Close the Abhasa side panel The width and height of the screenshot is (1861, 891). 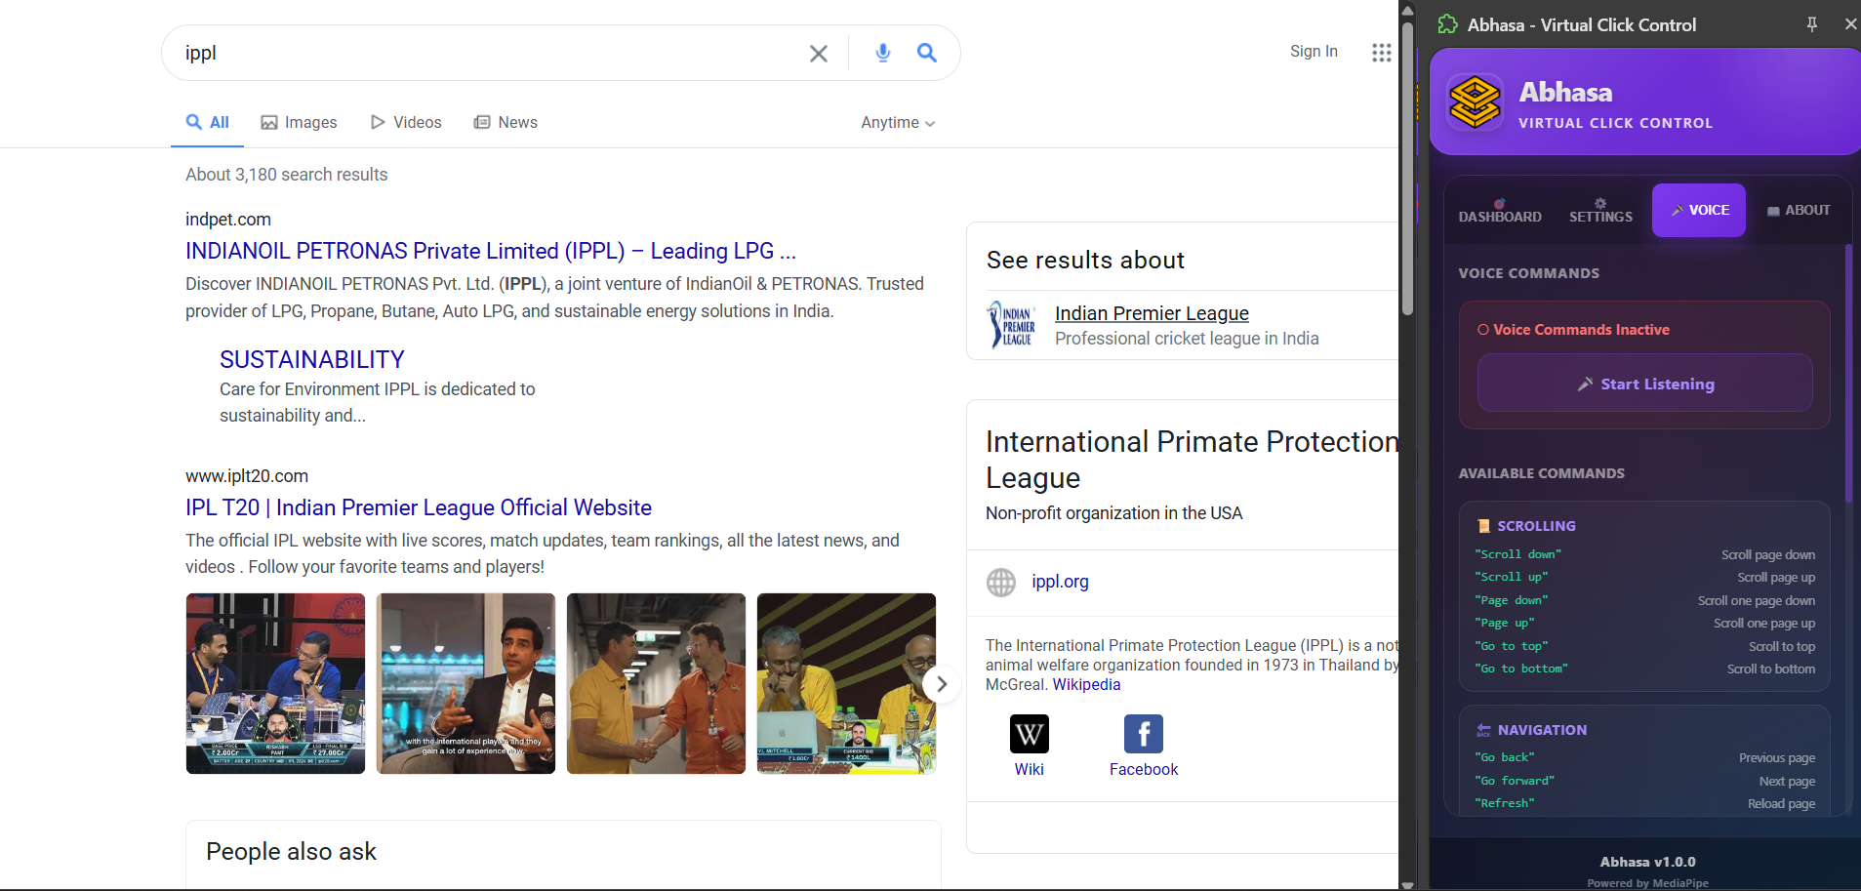(1850, 24)
